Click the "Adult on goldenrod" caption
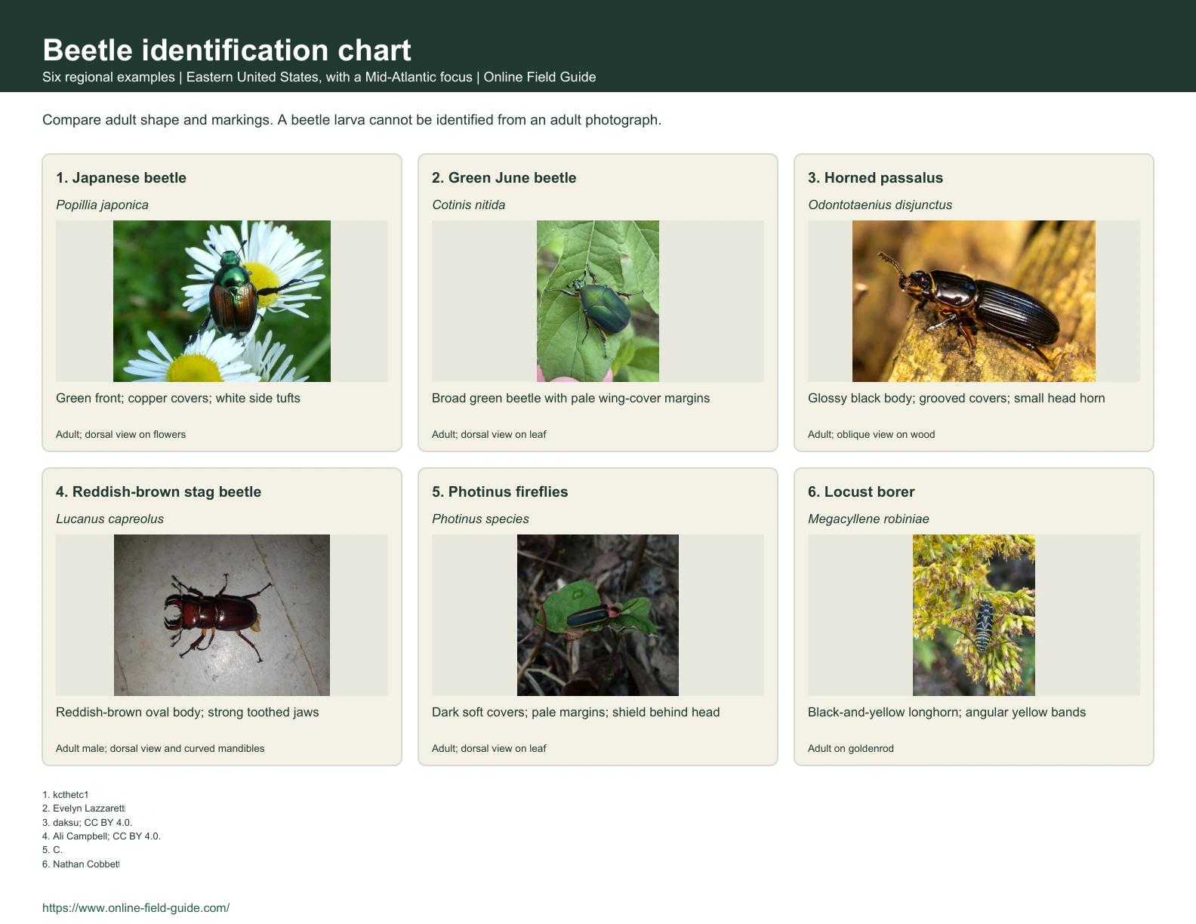Image resolution: width=1196 pixels, height=924 pixels. [851, 748]
